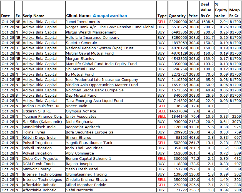Click the price cell 405.6
Viewport: 242px width, 193px height.
[x=194, y=138]
